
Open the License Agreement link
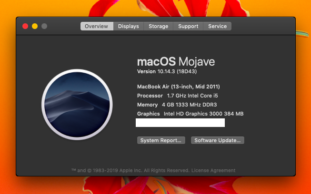click(x=213, y=170)
